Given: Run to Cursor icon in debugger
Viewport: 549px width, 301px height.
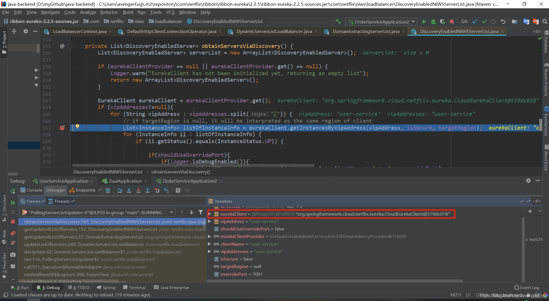Looking at the screenshot, I should (x=167, y=190).
